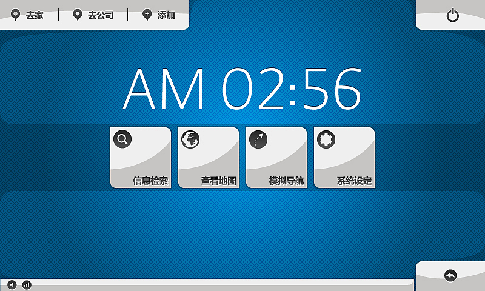The image size is (485, 291).
Task: Click the globe icon on 查看地图 tile
Action: point(190,139)
